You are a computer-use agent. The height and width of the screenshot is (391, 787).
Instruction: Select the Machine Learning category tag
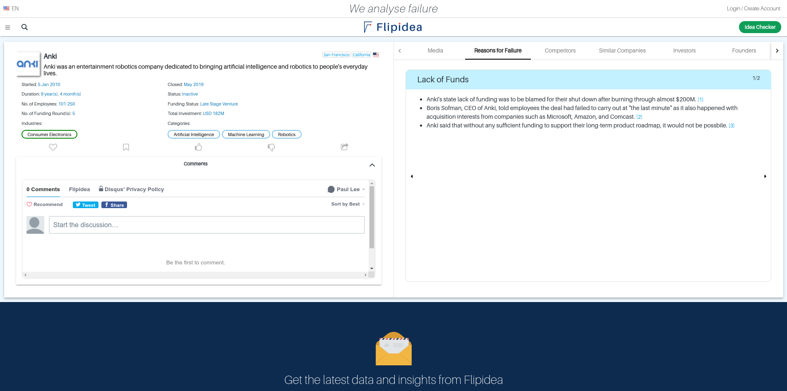coord(246,134)
